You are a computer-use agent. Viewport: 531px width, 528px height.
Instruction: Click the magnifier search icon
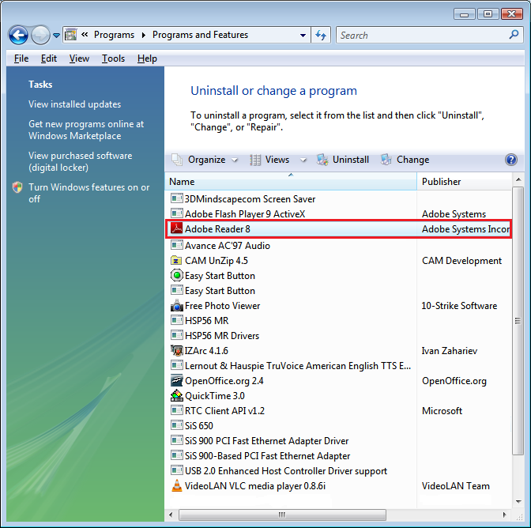(x=514, y=35)
